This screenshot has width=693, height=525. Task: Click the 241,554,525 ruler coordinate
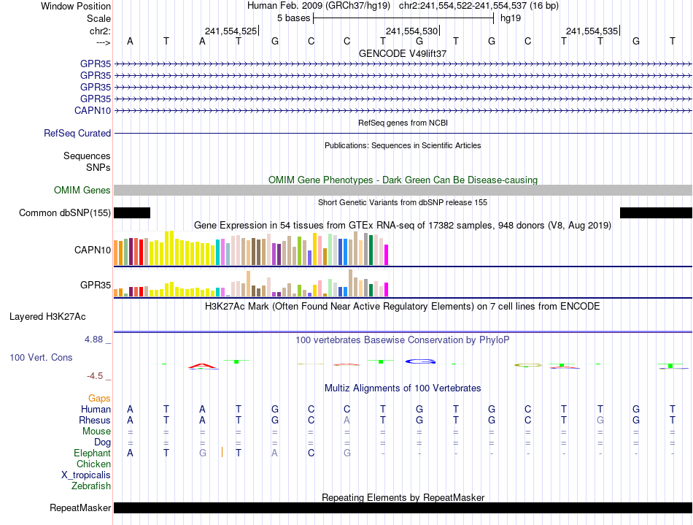coord(231,31)
